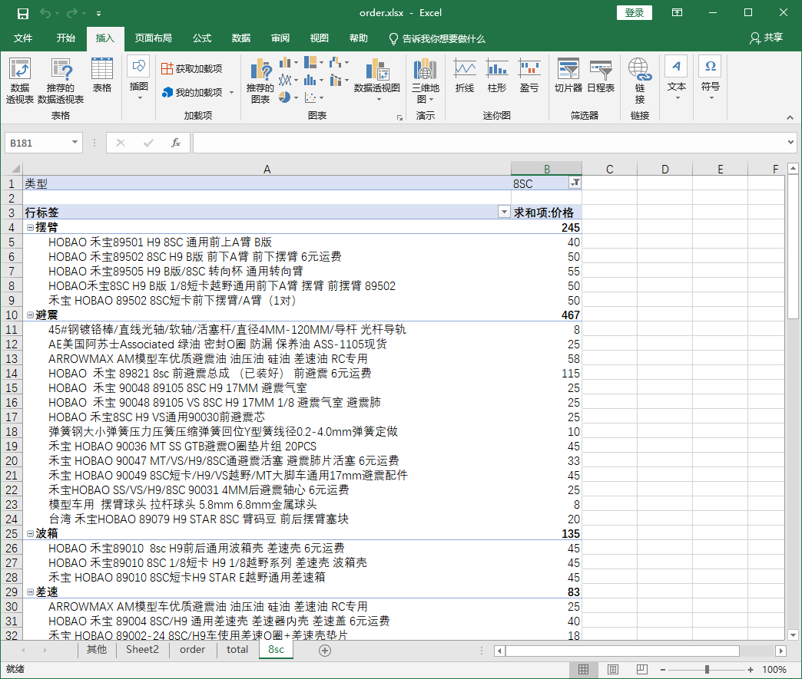Screen dimensions: 802x679
Task: Click the zoom slider handle
Action: [x=707, y=669]
